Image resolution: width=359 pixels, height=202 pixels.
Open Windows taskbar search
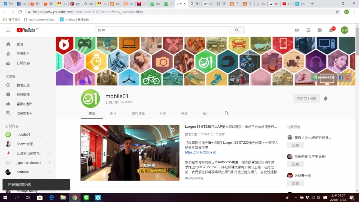(17, 197)
